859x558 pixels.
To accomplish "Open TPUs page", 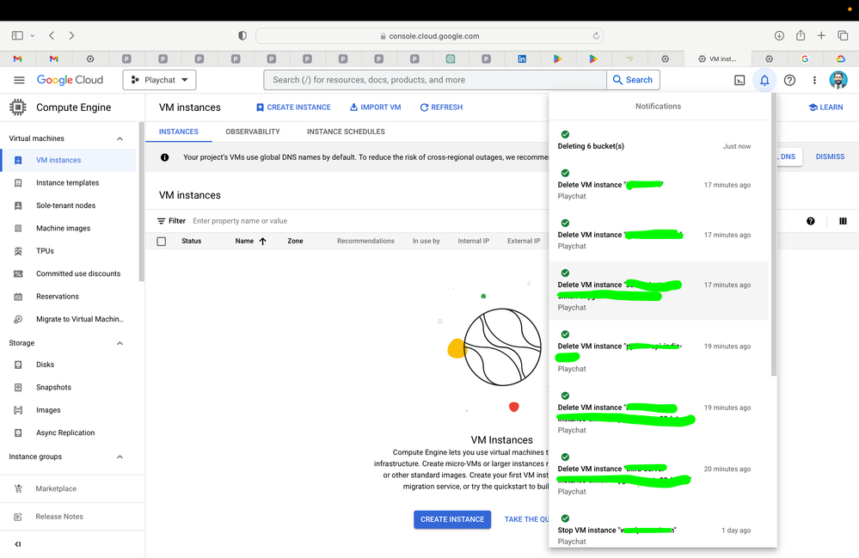I will [68, 251].
